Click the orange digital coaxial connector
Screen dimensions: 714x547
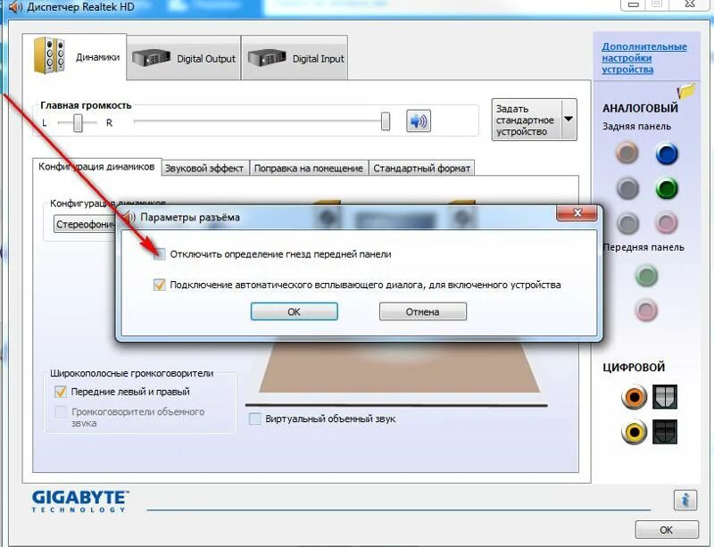[x=634, y=396]
